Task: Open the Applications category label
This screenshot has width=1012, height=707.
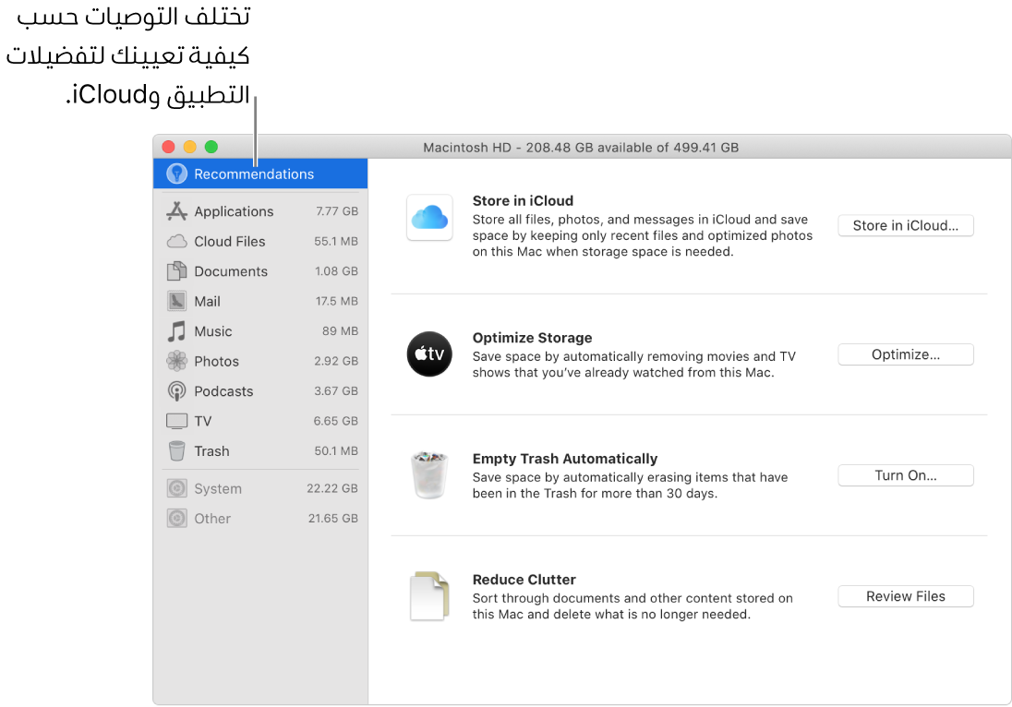Action: (234, 211)
